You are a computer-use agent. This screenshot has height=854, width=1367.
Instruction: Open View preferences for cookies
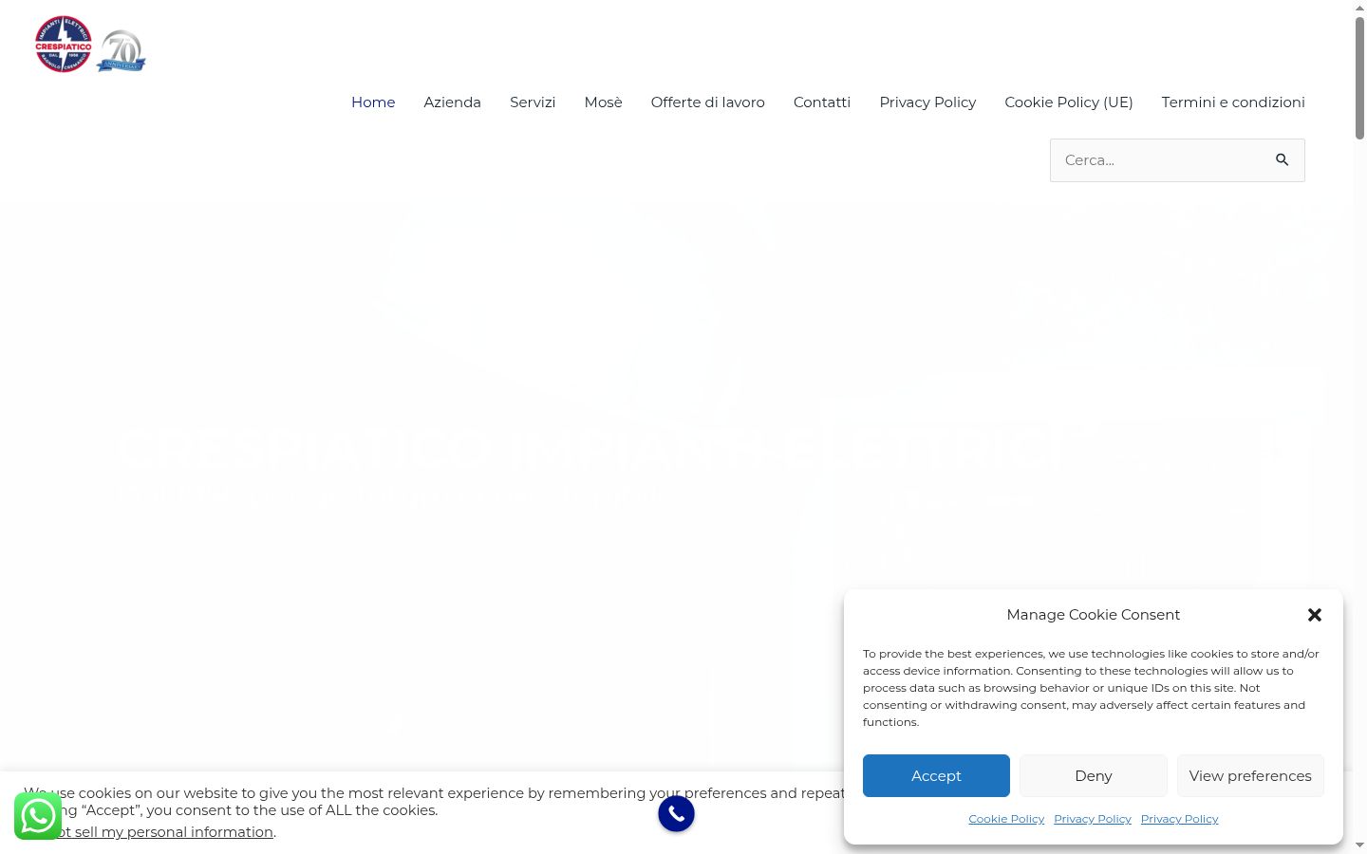[x=1250, y=775]
